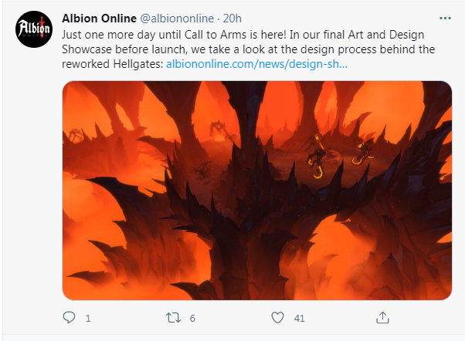Click the retweet count 6
Image resolution: width=465 pixels, height=341 pixels.
192,319
